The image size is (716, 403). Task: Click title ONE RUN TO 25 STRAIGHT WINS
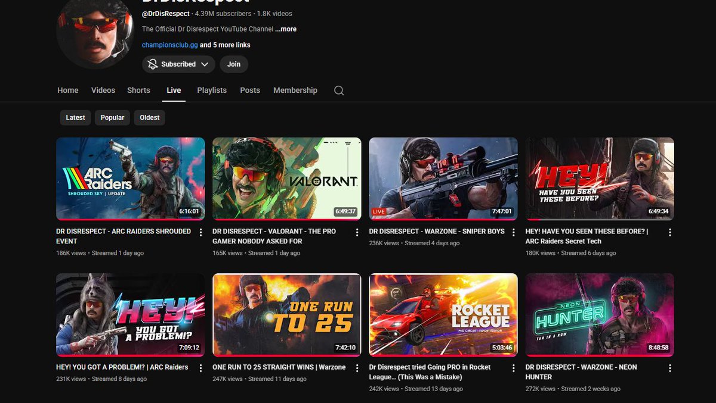pyautogui.click(x=279, y=367)
